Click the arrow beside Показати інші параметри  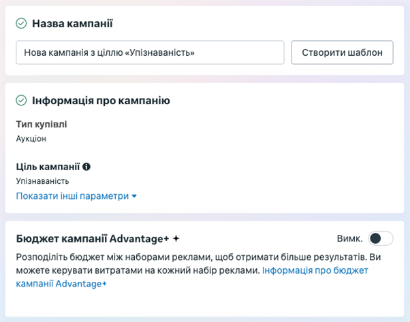[134, 196]
